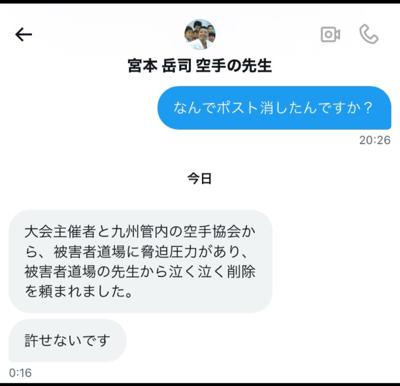This screenshot has height=386, width=400.
Task: Click the 20:26 timestamp under the sent message
Action: 375,140
